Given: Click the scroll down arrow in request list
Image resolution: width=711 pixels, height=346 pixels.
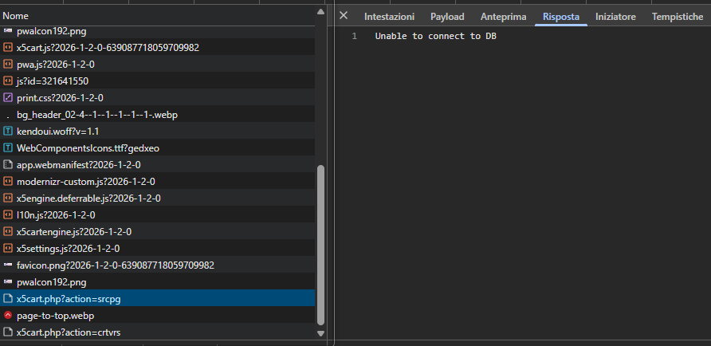Looking at the screenshot, I should coord(321,334).
